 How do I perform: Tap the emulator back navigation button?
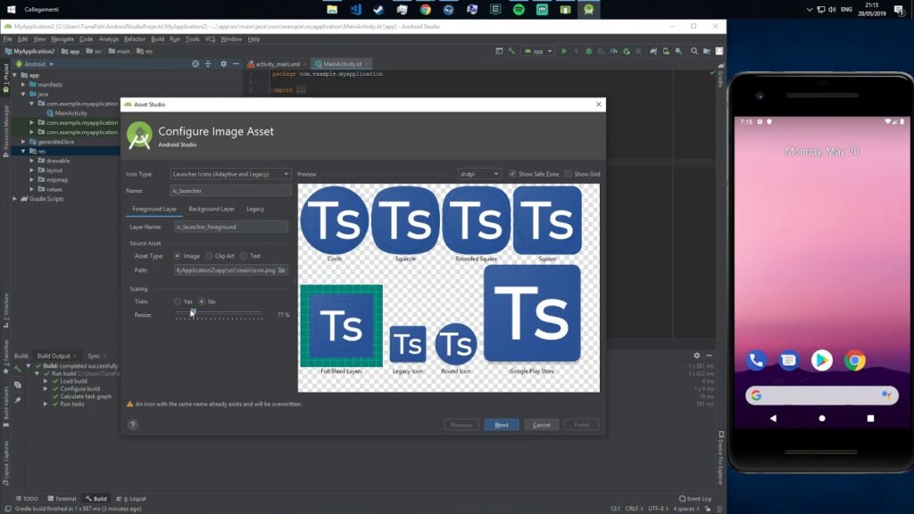[773, 419]
